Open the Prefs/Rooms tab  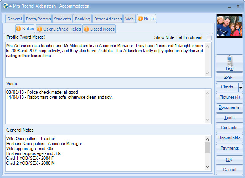point(38,19)
